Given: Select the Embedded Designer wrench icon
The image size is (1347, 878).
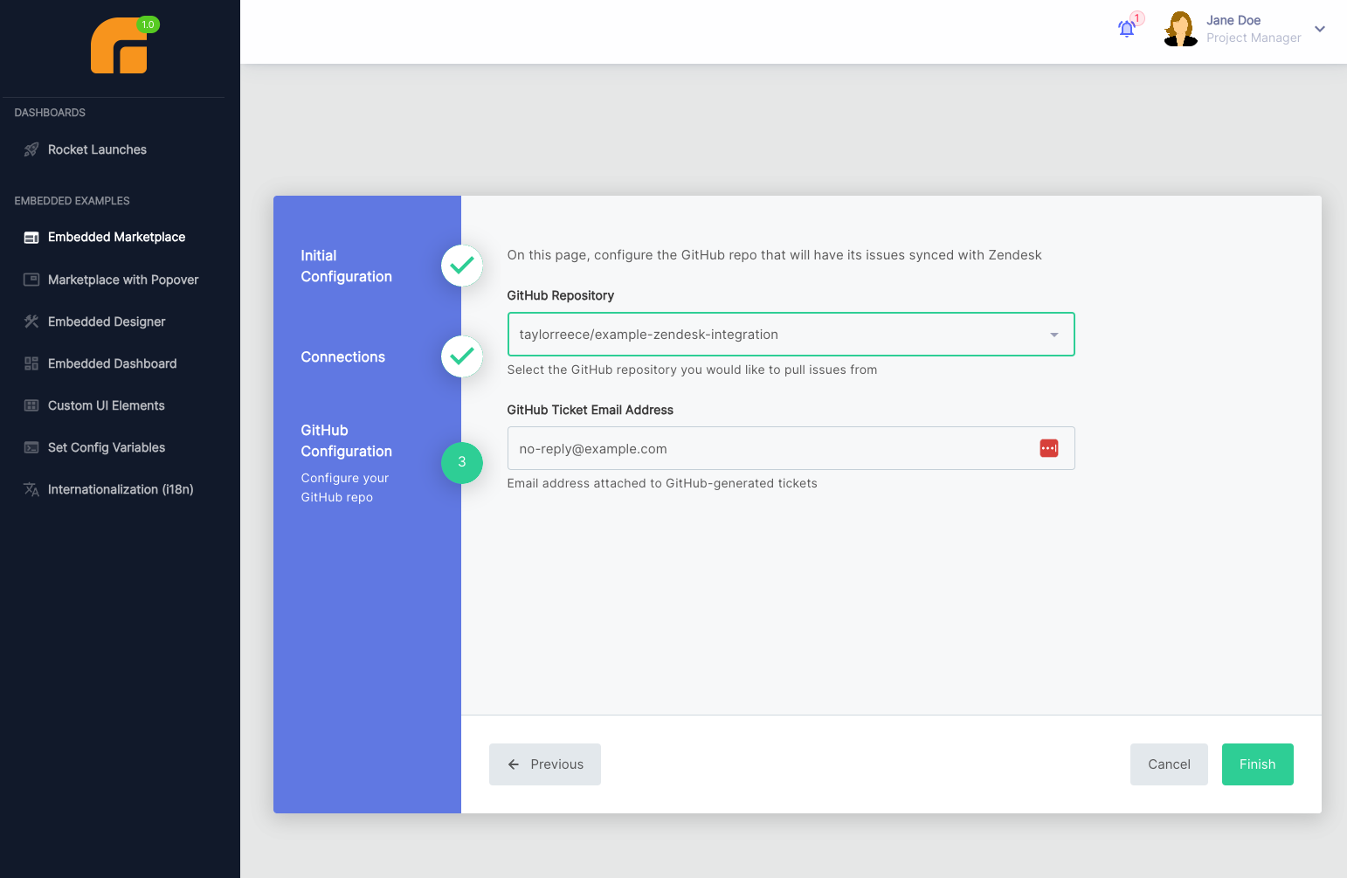Looking at the screenshot, I should pyautogui.click(x=31, y=321).
